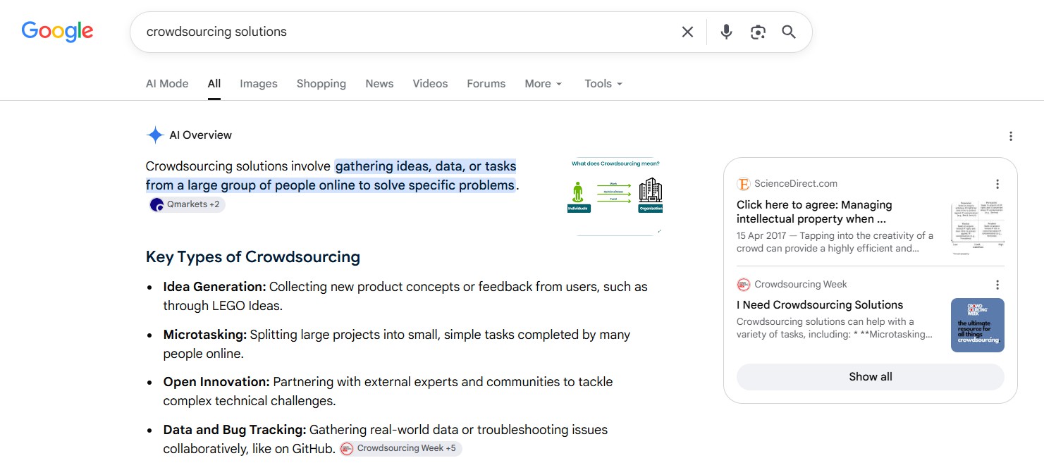Viewport: 1044px width, 470px height.
Task: Open ScienceDirect card three-dot menu
Action: (x=997, y=184)
